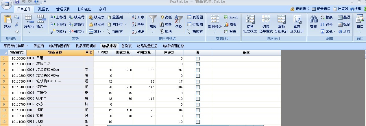Open the 图表 chart tool
The width and height of the screenshot is (366, 126).
coord(230,24)
